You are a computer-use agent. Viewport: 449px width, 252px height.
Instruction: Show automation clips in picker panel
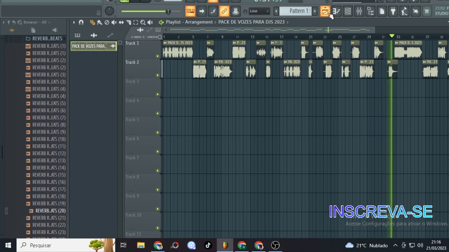click(x=110, y=35)
